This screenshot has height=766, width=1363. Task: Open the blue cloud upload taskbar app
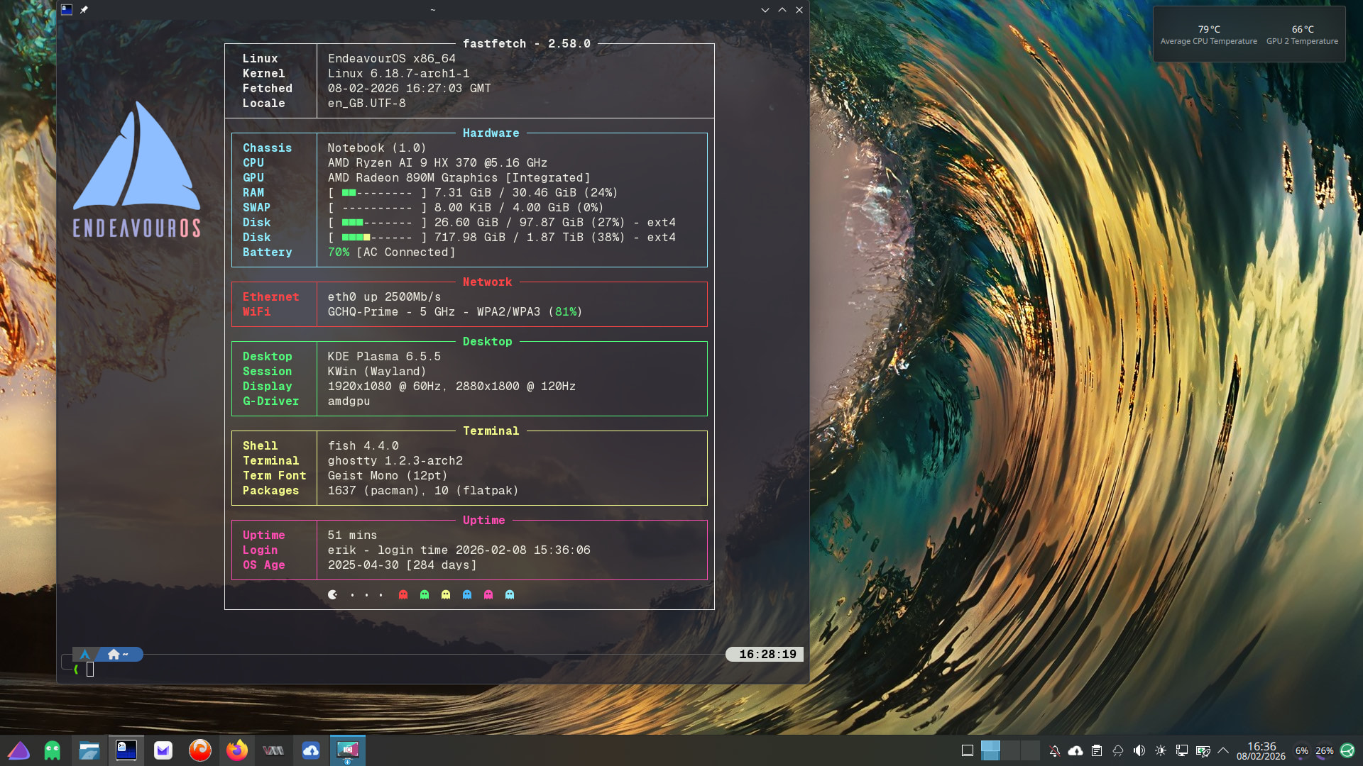[311, 750]
